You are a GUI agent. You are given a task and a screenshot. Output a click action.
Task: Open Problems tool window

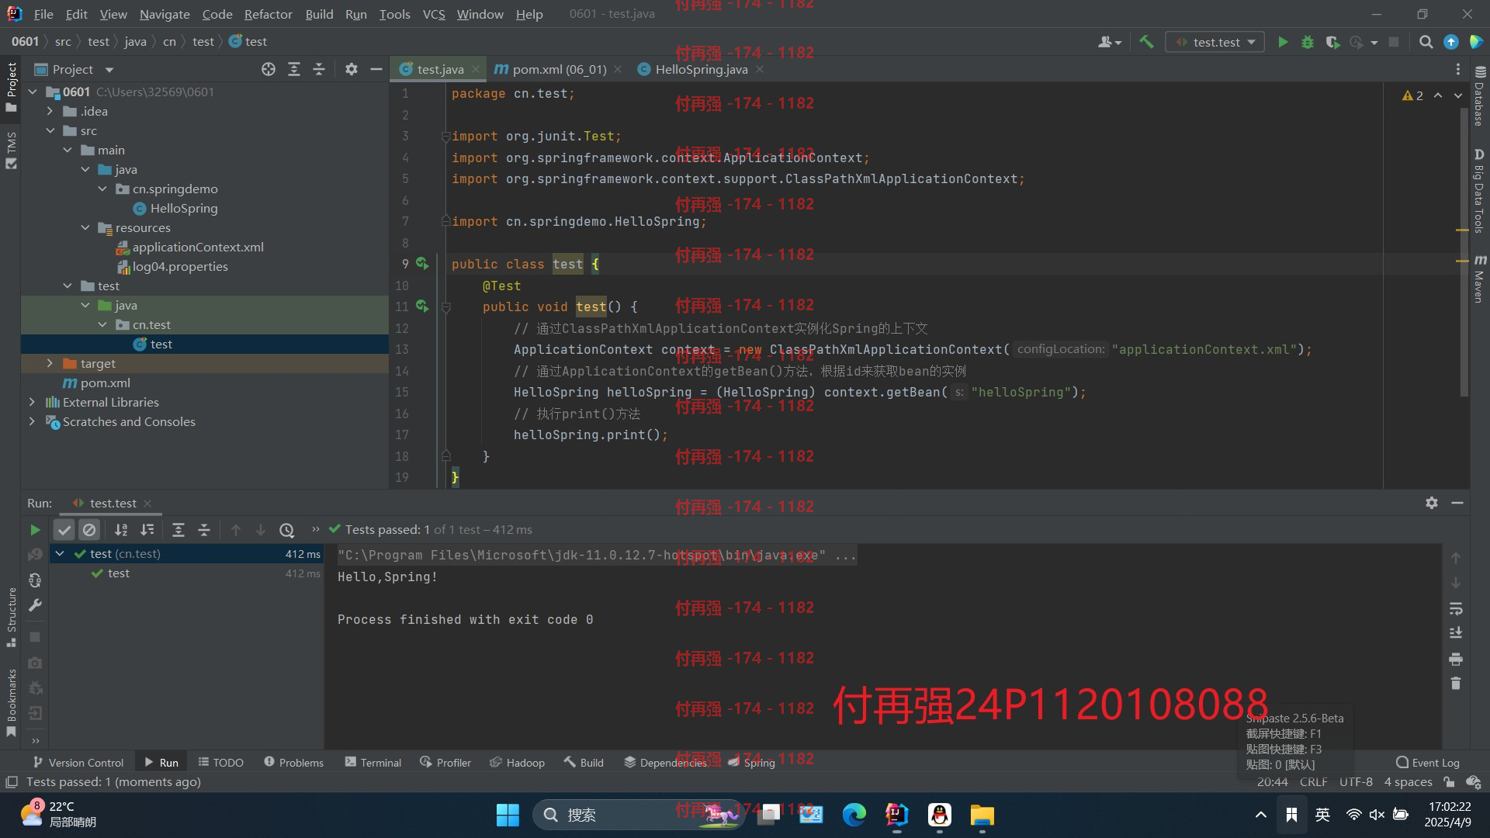click(293, 763)
